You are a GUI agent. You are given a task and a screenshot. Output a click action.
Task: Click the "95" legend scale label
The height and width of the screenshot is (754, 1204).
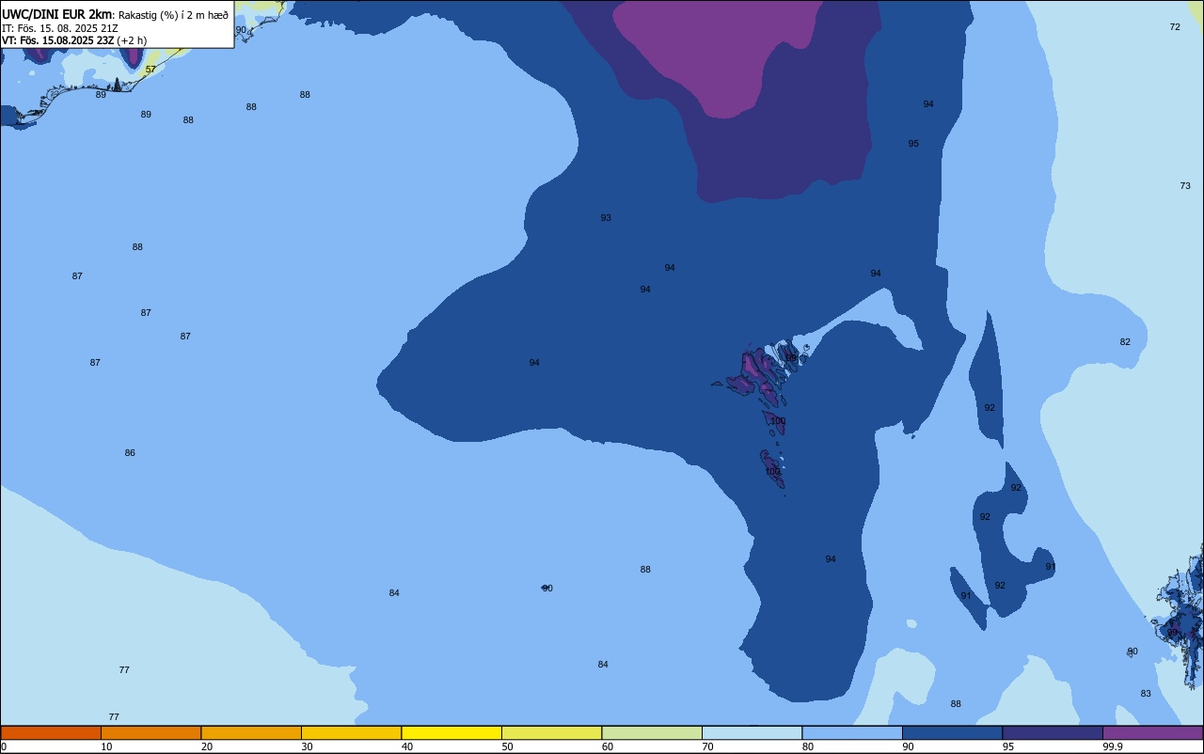point(1008,746)
